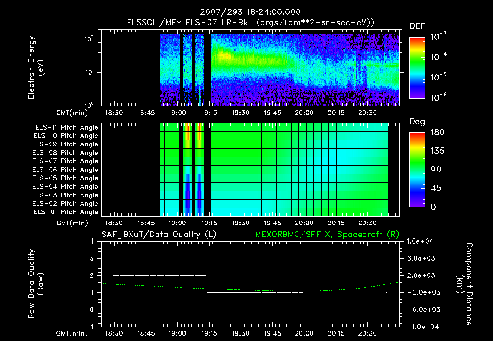493x341 pixels.
Task: Click the 10^2 energy axis label
Action: (x=89, y=39)
